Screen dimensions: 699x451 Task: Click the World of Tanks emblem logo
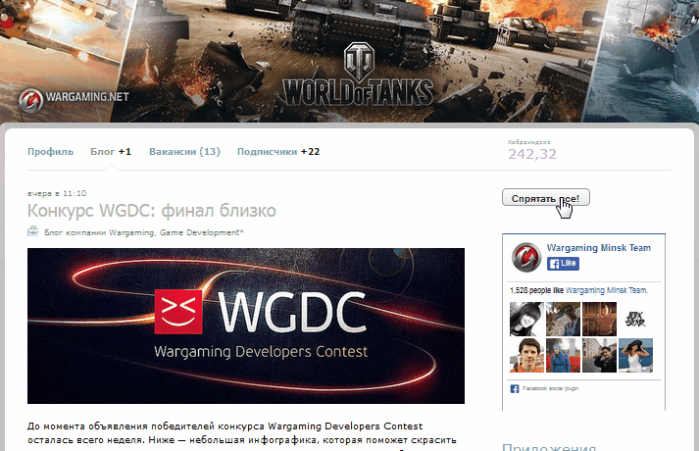(x=359, y=61)
